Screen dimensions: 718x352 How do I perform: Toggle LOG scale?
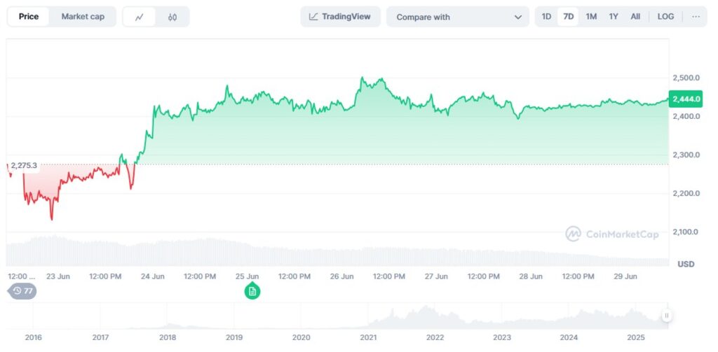[x=665, y=17]
